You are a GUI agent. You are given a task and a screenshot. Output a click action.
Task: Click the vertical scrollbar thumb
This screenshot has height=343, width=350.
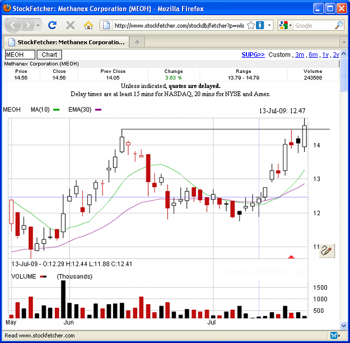(344, 74)
